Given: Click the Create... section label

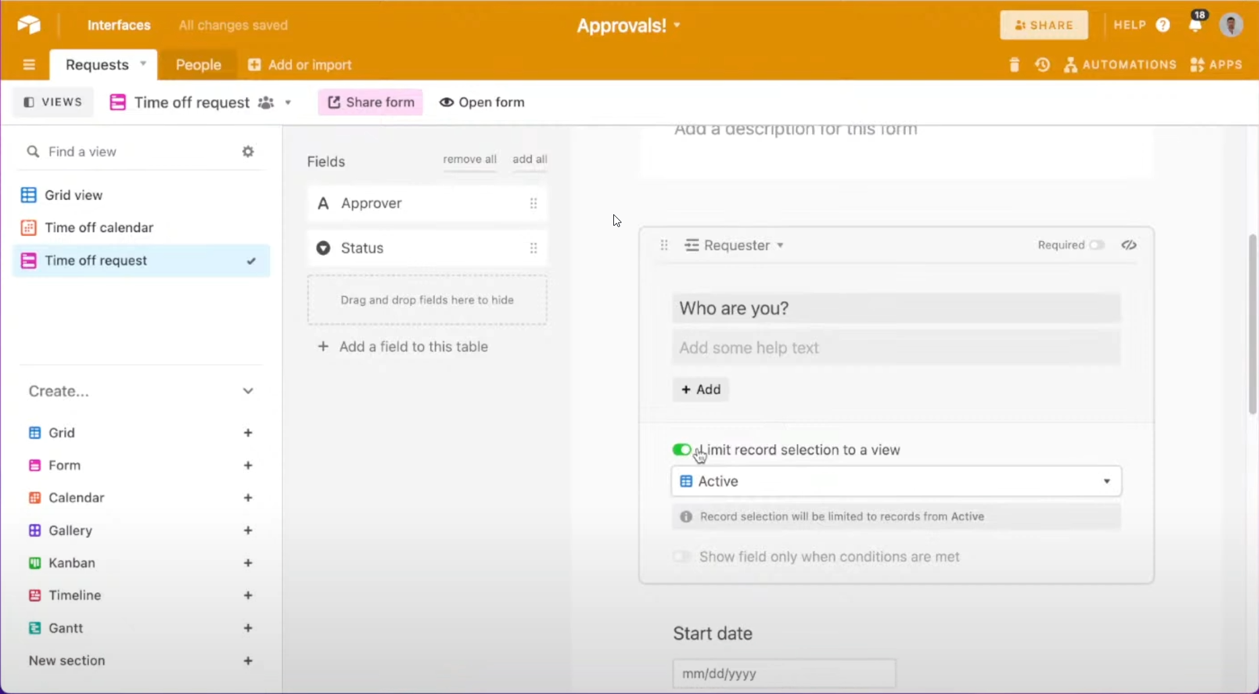Looking at the screenshot, I should pyautogui.click(x=59, y=391).
